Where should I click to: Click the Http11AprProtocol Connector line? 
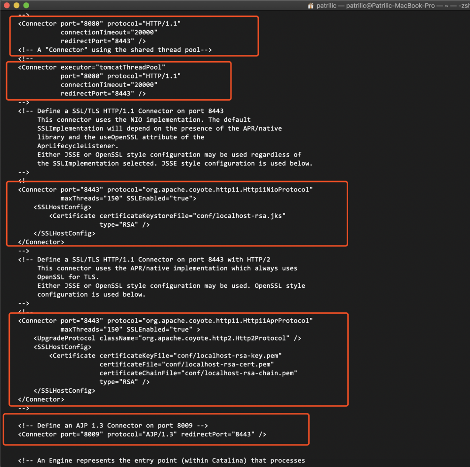click(166, 321)
